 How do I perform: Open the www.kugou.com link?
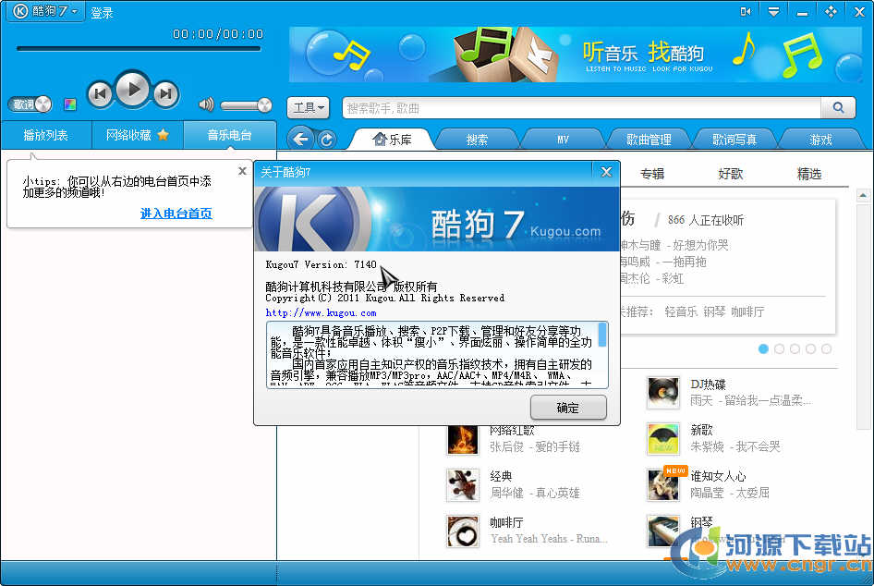pyautogui.click(x=321, y=313)
